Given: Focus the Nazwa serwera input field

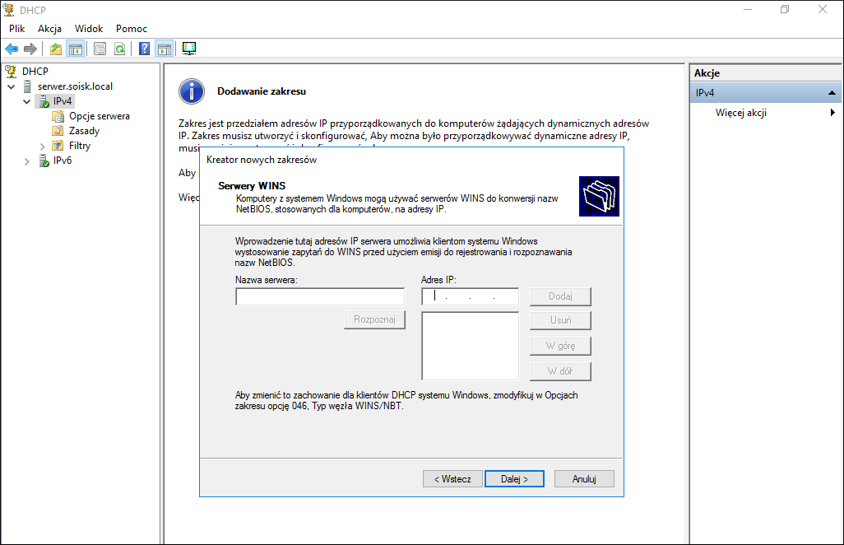Looking at the screenshot, I should click(320, 296).
